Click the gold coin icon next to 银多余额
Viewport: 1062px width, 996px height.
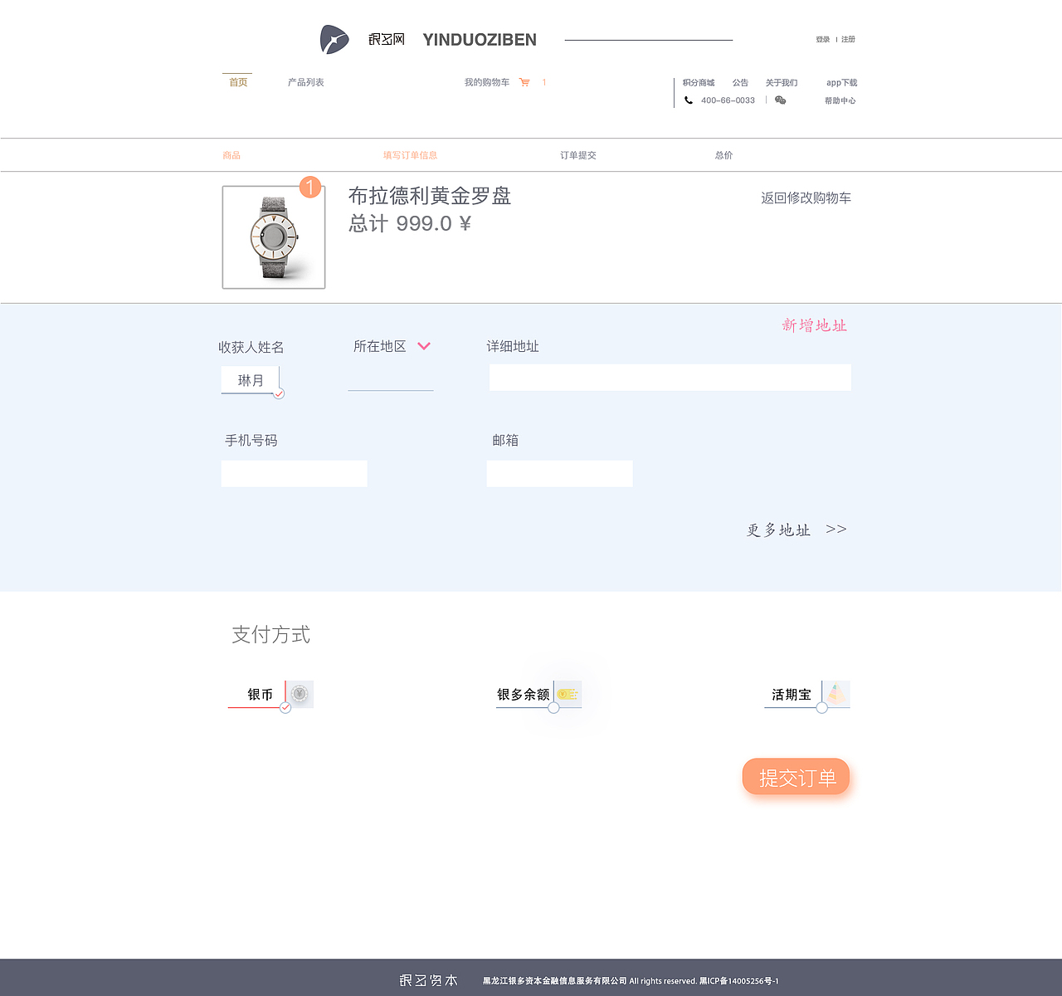[x=568, y=692]
